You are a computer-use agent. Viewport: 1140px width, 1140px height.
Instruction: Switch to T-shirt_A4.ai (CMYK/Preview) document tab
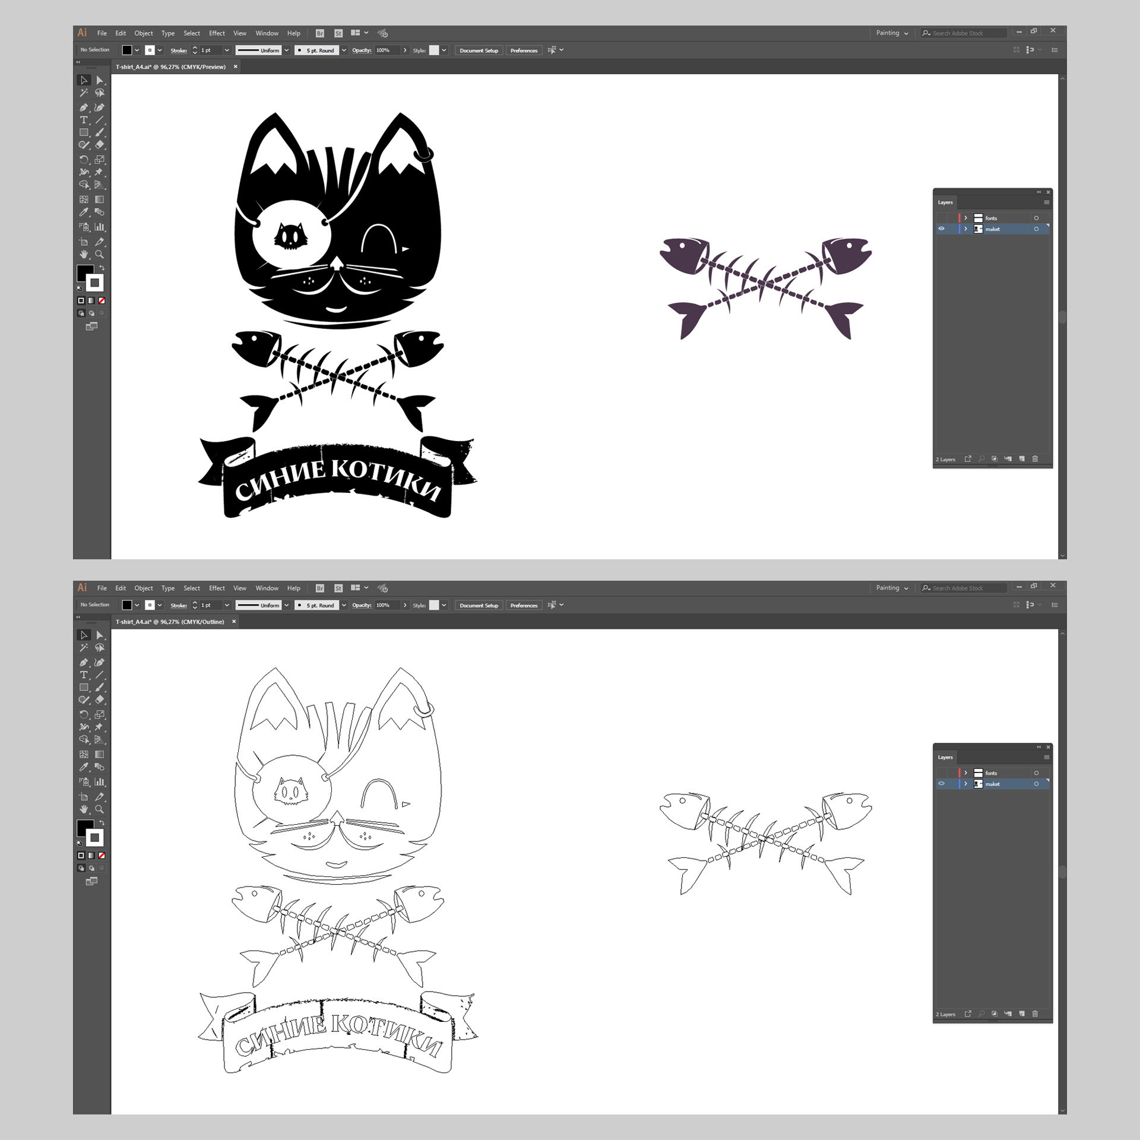[170, 67]
